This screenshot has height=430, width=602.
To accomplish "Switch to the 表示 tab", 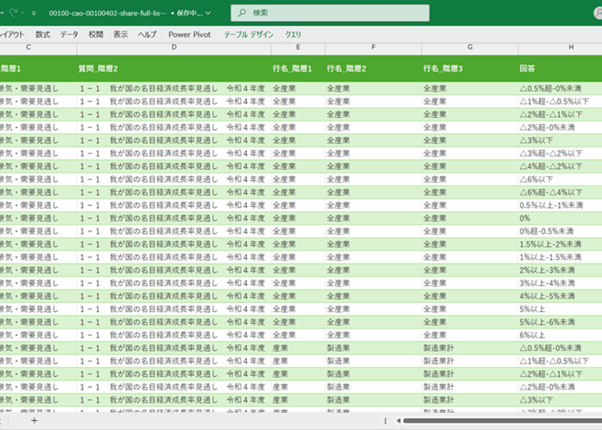I will pyautogui.click(x=121, y=35).
